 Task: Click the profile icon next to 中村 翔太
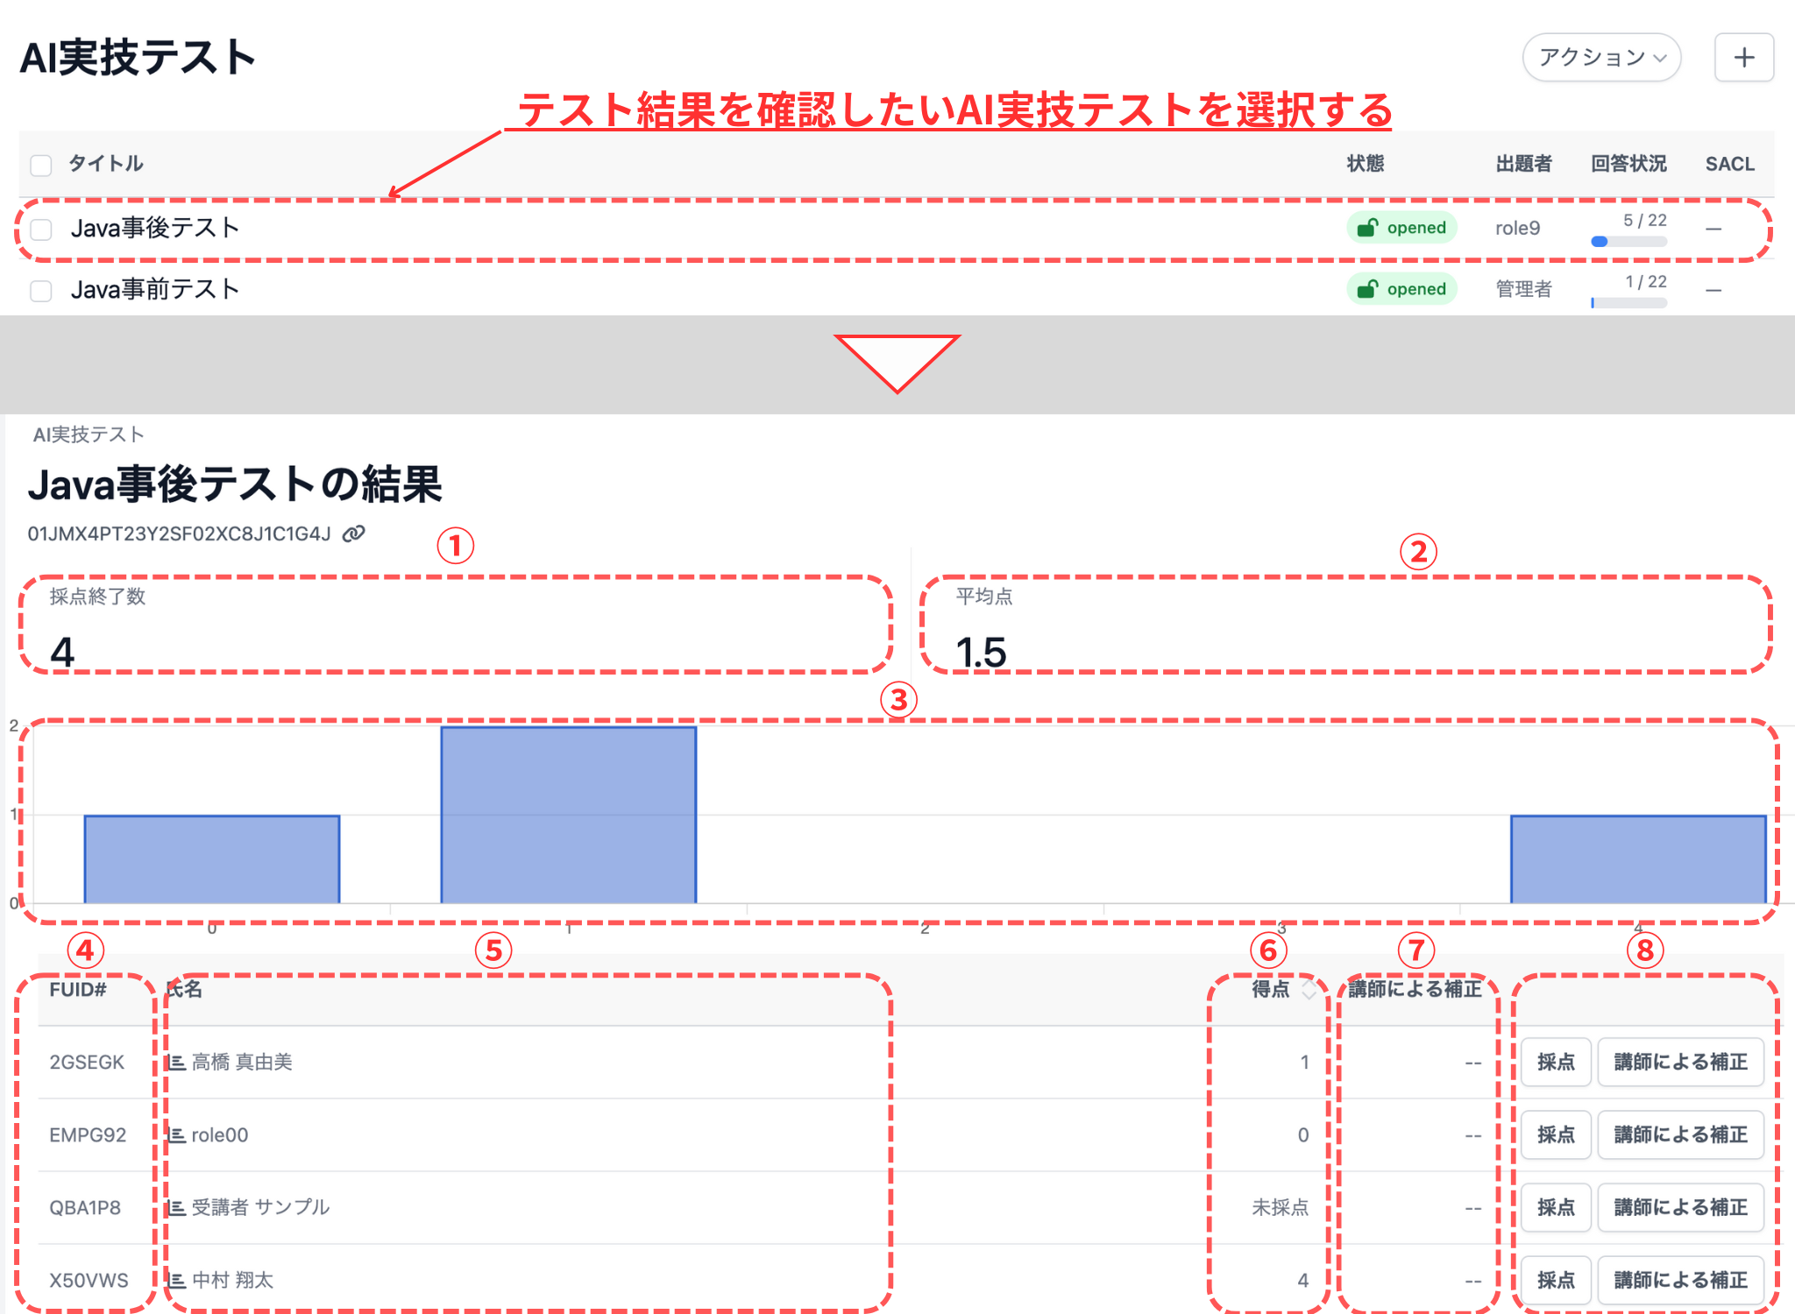click(x=179, y=1280)
